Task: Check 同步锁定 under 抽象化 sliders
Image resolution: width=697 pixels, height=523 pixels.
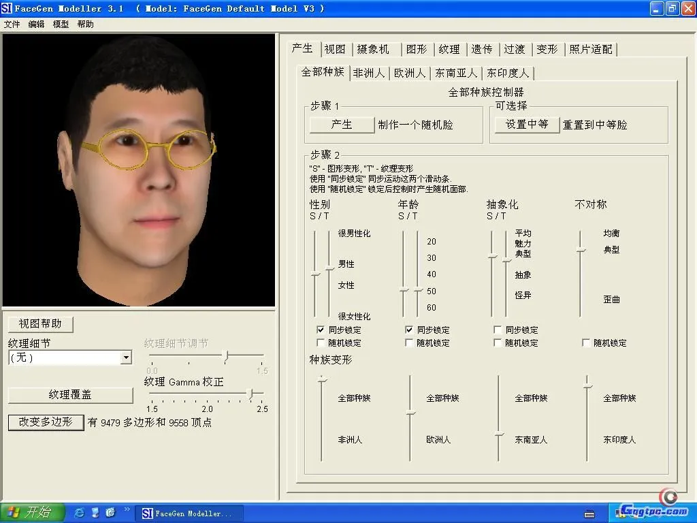Action: [498, 330]
